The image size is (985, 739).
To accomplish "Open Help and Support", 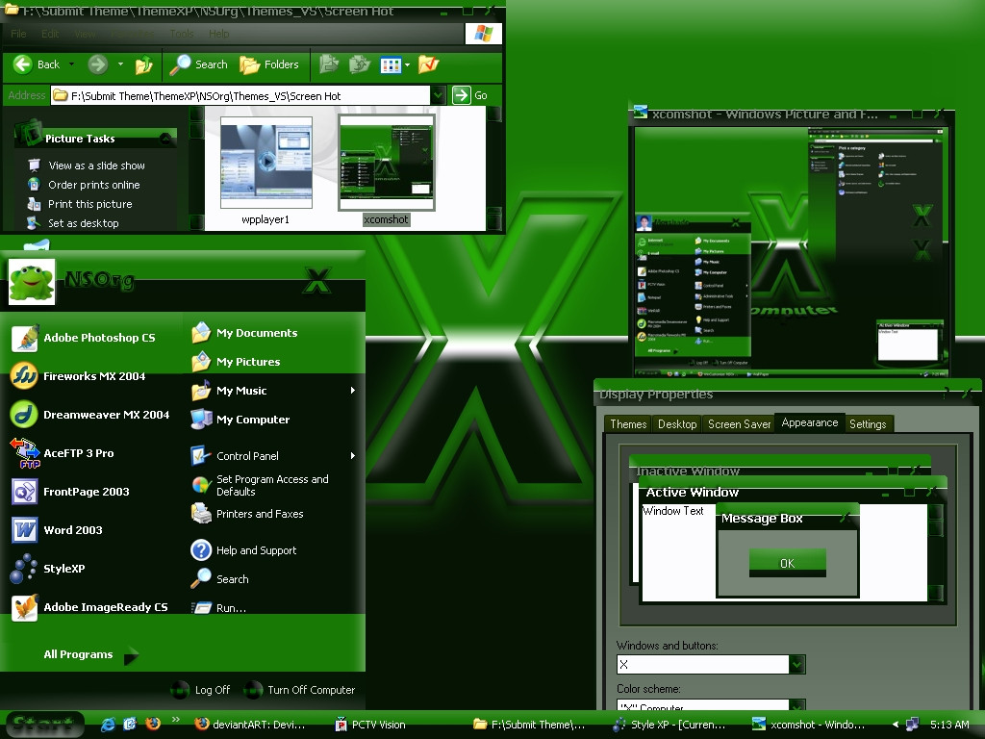I will (x=243, y=549).
